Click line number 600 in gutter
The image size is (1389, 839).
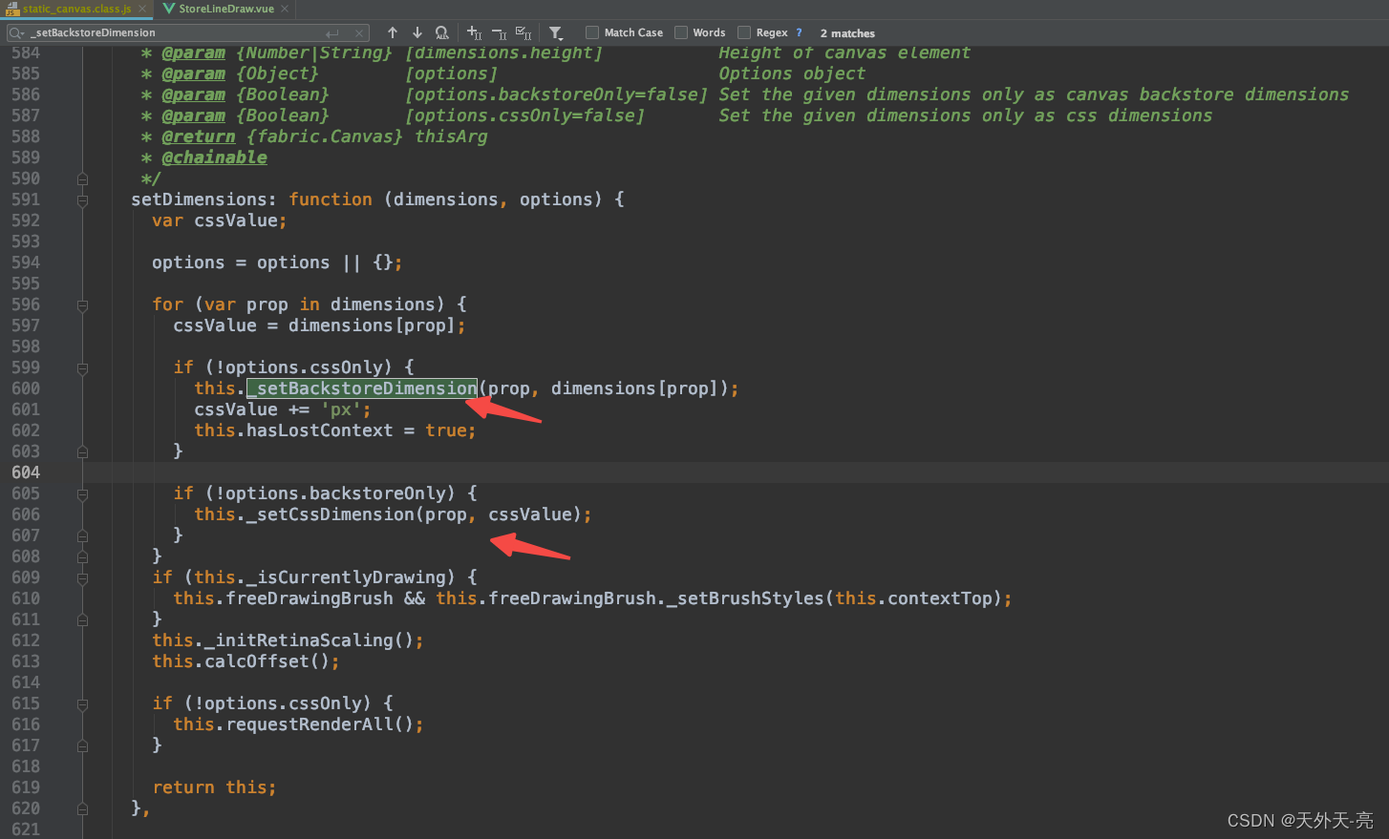tap(26, 388)
